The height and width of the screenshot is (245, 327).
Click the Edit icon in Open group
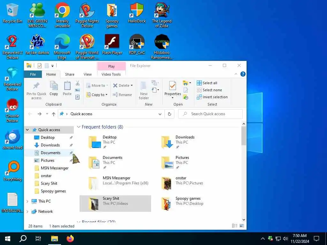point(186,90)
